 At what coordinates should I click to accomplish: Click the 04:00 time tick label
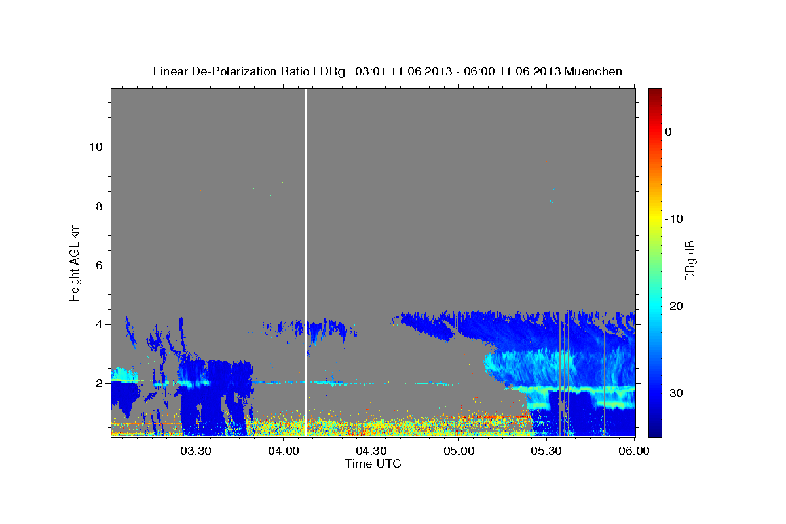pos(284,451)
